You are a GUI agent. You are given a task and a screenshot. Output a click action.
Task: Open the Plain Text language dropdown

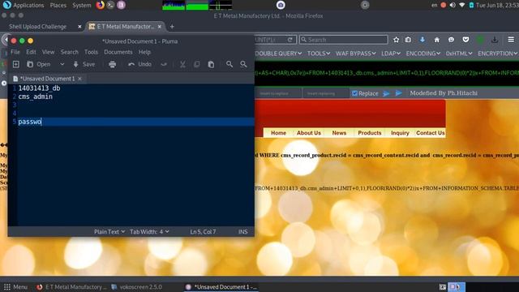pos(109,232)
